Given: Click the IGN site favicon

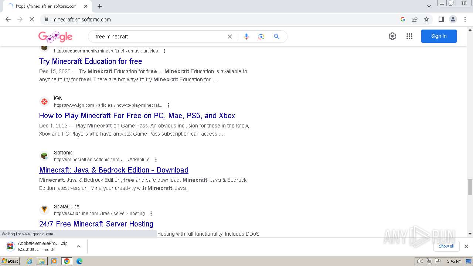Looking at the screenshot, I should [x=44, y=102].
